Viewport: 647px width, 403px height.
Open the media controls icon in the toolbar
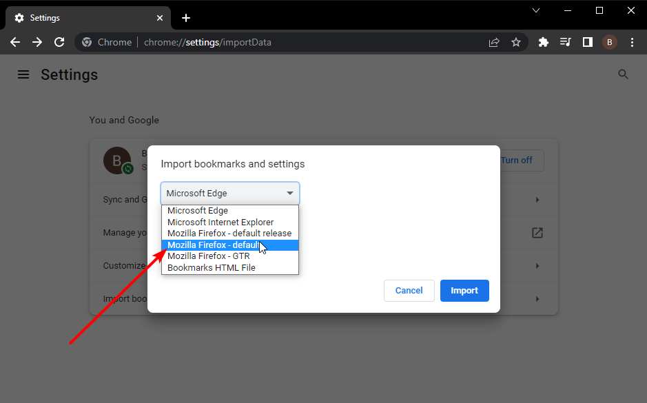tap(565, 42)
